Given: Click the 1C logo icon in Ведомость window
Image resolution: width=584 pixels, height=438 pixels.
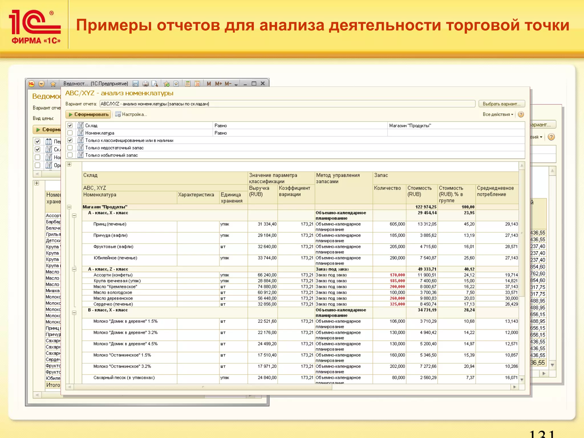Looking at the screenshot, I should (x=31, y=84).
